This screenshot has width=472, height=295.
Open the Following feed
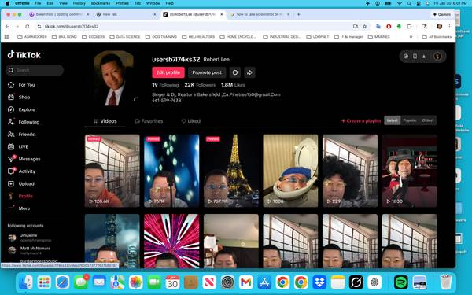(x=24, y=122)
